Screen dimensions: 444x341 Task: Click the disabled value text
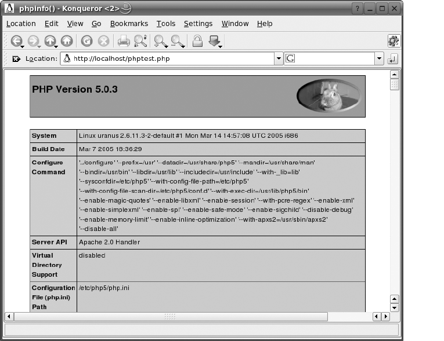(92, 255)
